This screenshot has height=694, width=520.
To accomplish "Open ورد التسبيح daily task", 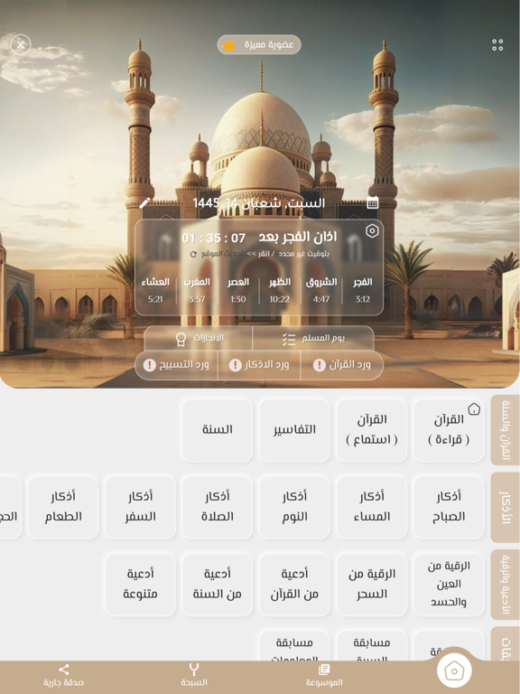I will point(176,365).
